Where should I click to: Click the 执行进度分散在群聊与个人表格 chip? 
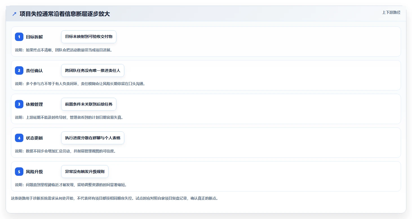[x=93, y=138]
